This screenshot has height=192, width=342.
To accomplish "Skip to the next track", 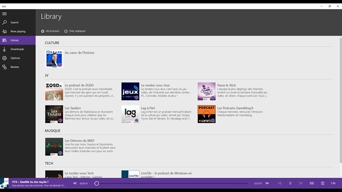I will click(x=301, y=183).
